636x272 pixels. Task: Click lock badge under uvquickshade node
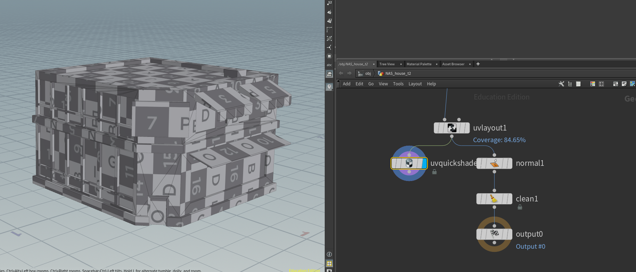coord(435,172)
